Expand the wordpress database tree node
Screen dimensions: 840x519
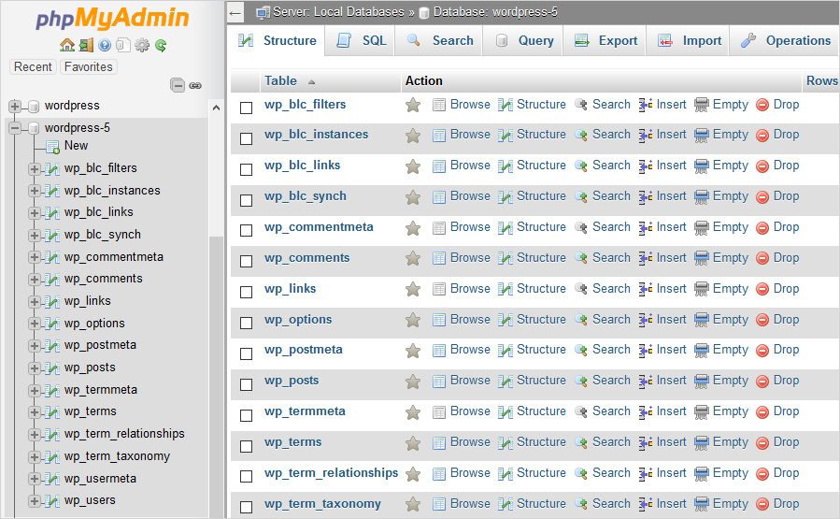[15, 106]
